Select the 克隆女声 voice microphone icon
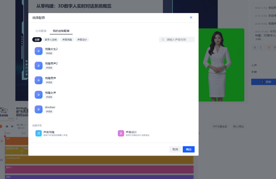 pyautogui.click(x=39, y=95)
